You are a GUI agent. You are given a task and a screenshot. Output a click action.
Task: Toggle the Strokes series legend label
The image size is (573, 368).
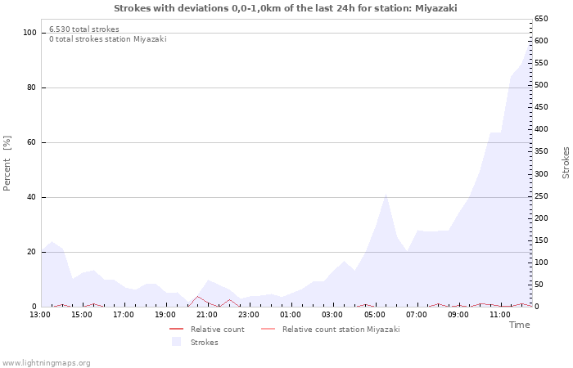204,343
